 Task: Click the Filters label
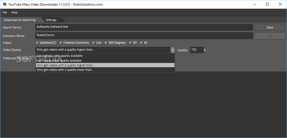(x=7, y=43)
